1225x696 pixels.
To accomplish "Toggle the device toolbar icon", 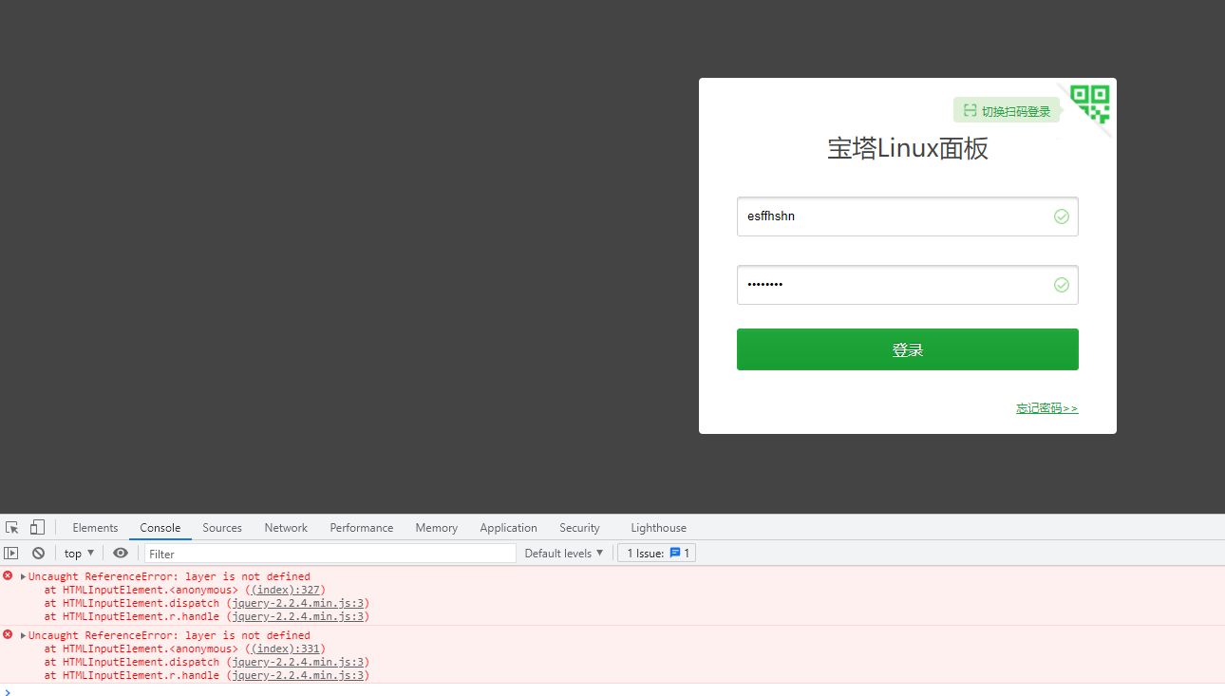I will (x=37, y=528).
